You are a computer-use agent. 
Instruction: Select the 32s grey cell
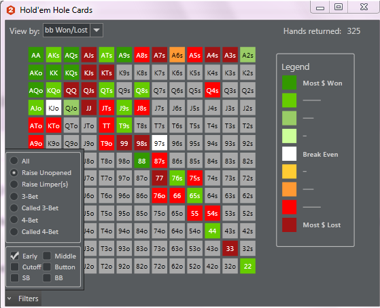[x=247, y=248]
